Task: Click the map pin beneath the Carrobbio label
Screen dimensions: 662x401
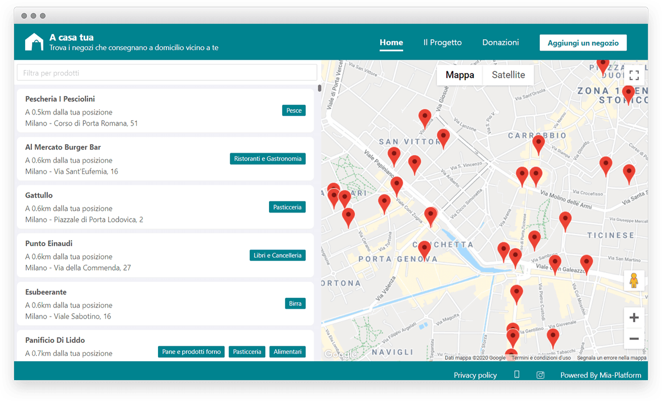Action: (538, 145)
